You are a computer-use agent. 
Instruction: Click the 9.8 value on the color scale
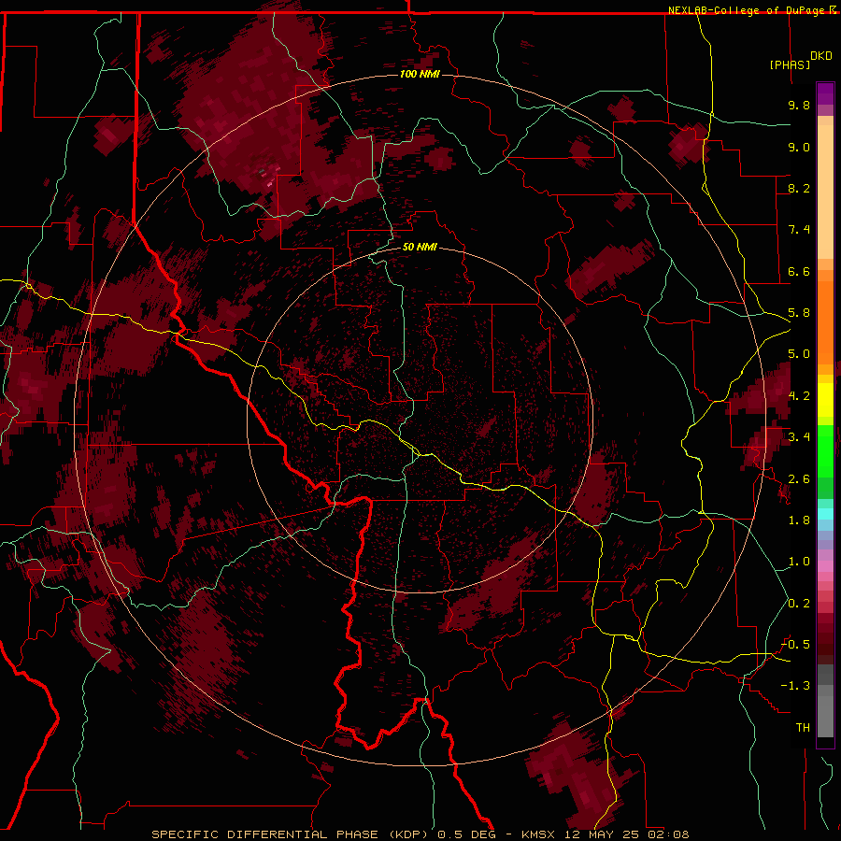click(x=799, y=105)
